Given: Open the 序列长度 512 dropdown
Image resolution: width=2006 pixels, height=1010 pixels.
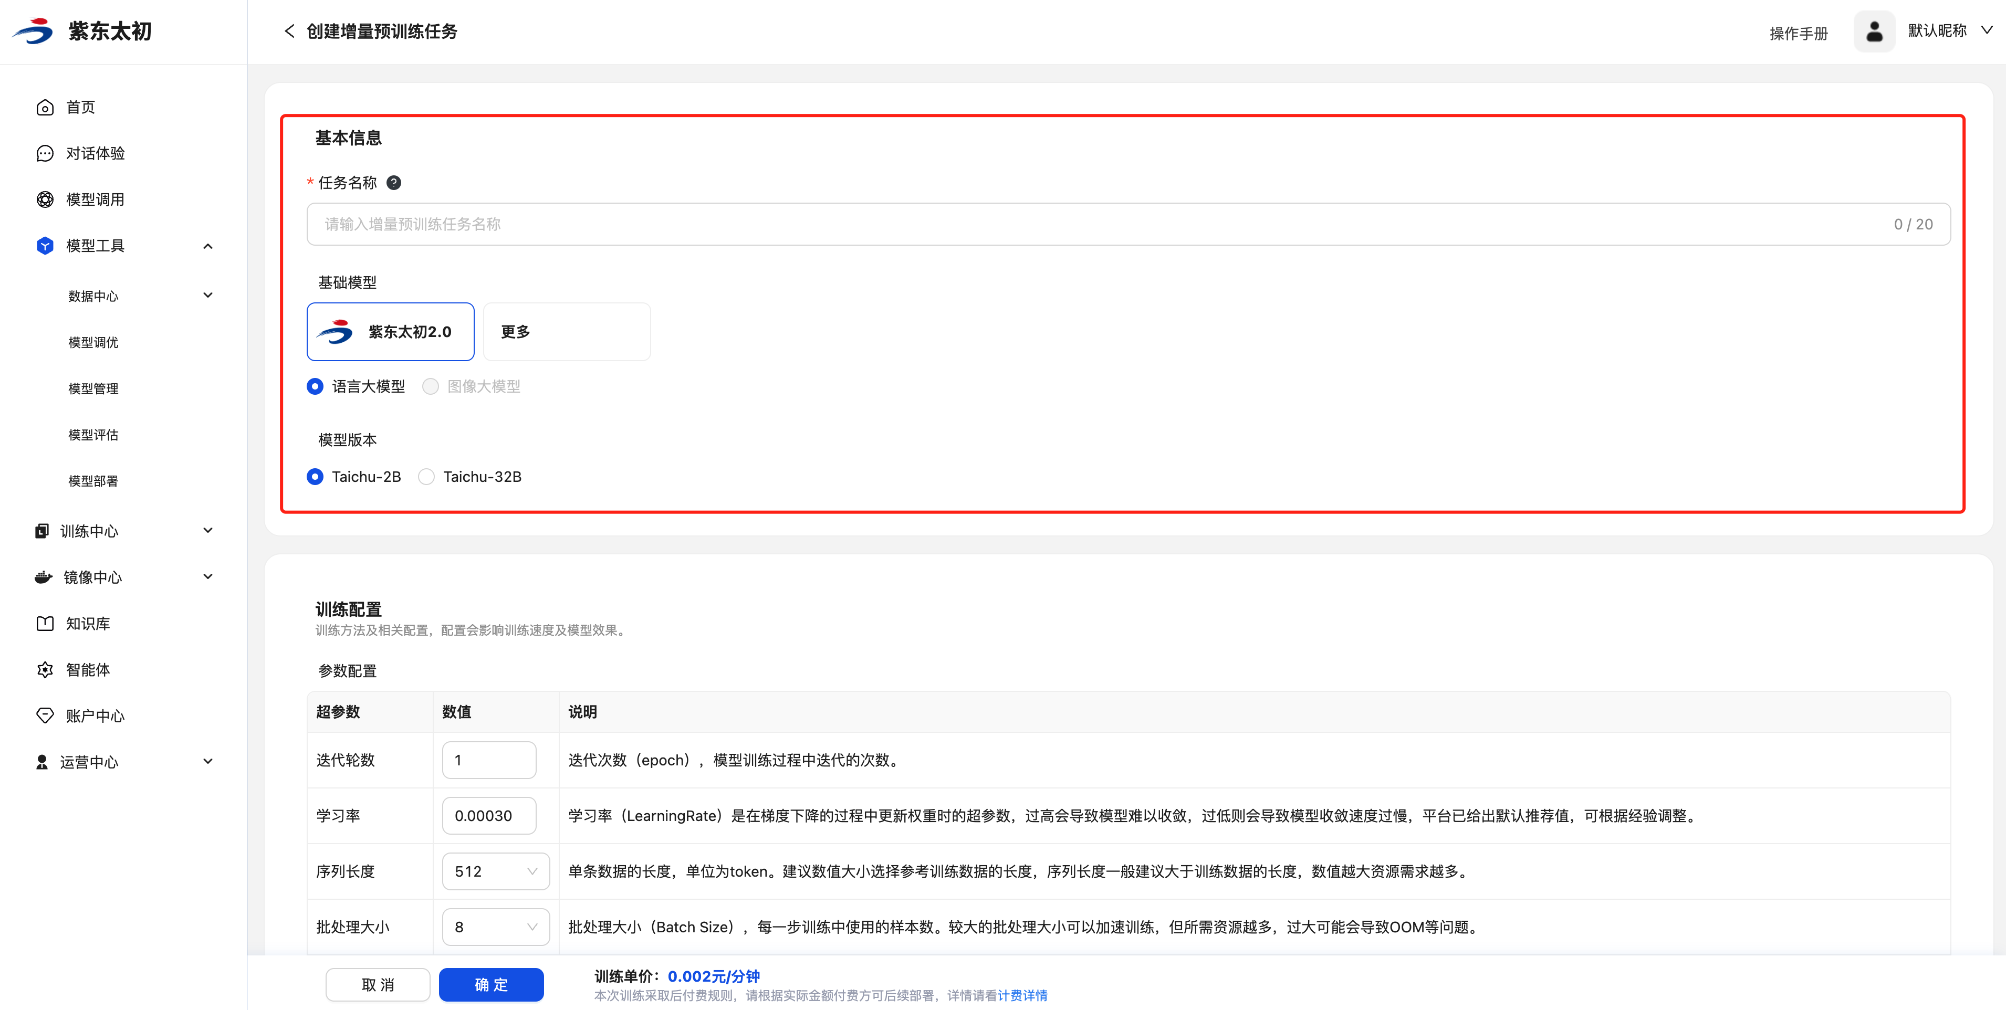Looking at the screenshot, I should (x=495, y=871).
